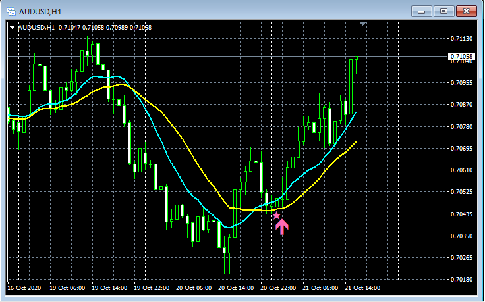485x302 pixels.
Task: Click the 20 Oct 06:00 time label
Action: click(x=194, y=288)
